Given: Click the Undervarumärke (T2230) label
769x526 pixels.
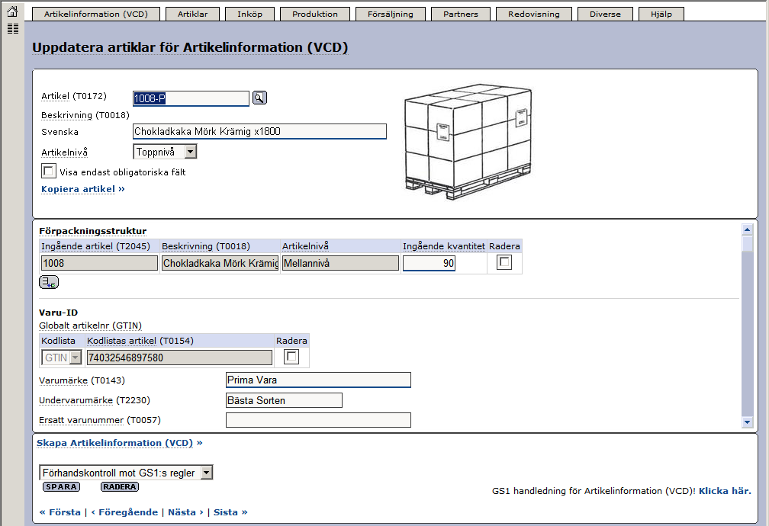Looking at the screenshot, I should click(x=95, y=400).
